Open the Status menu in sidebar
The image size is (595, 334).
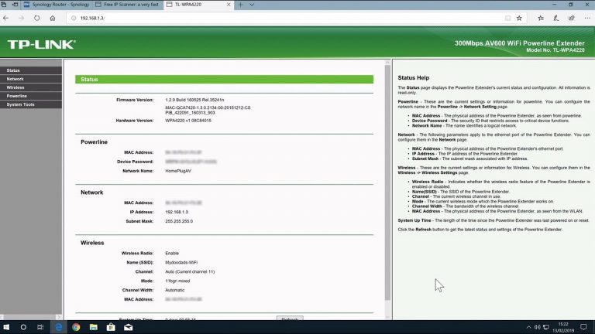tap(31, 70)
